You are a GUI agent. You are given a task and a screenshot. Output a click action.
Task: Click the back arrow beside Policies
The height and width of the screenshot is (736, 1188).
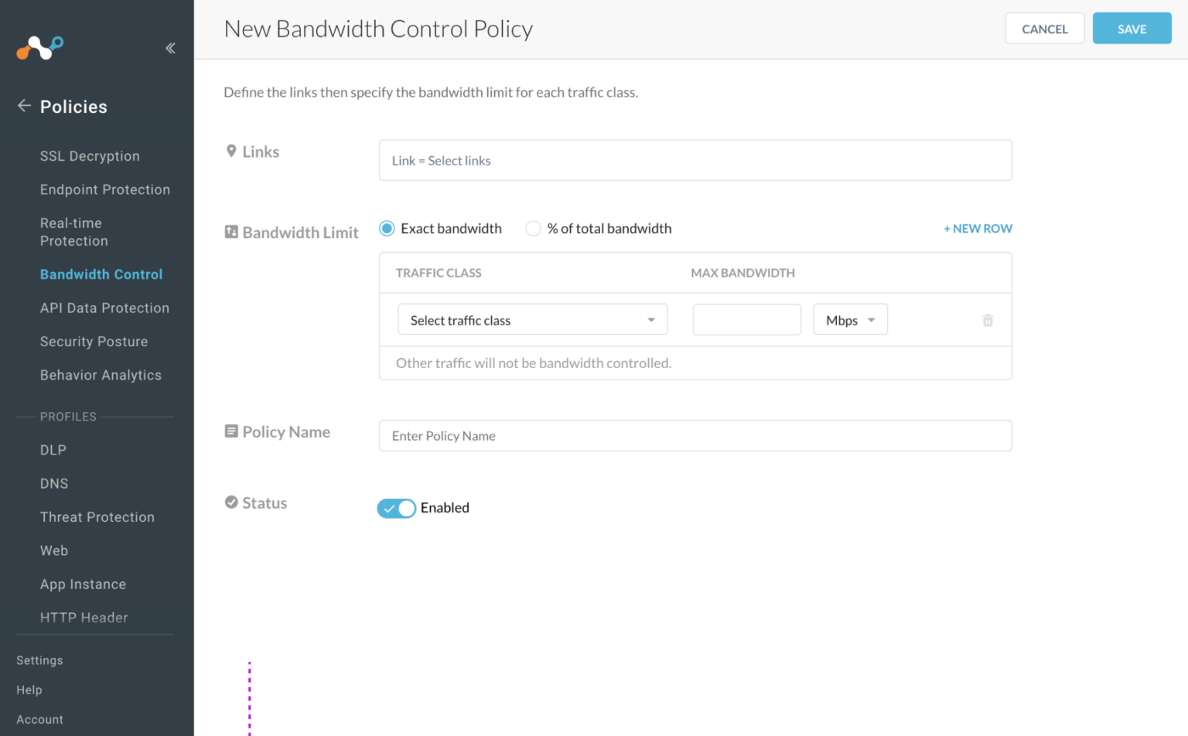tap(23, 106)
